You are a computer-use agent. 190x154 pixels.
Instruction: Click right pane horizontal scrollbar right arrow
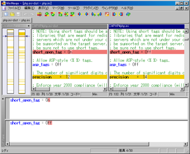[x=182, y=89]
